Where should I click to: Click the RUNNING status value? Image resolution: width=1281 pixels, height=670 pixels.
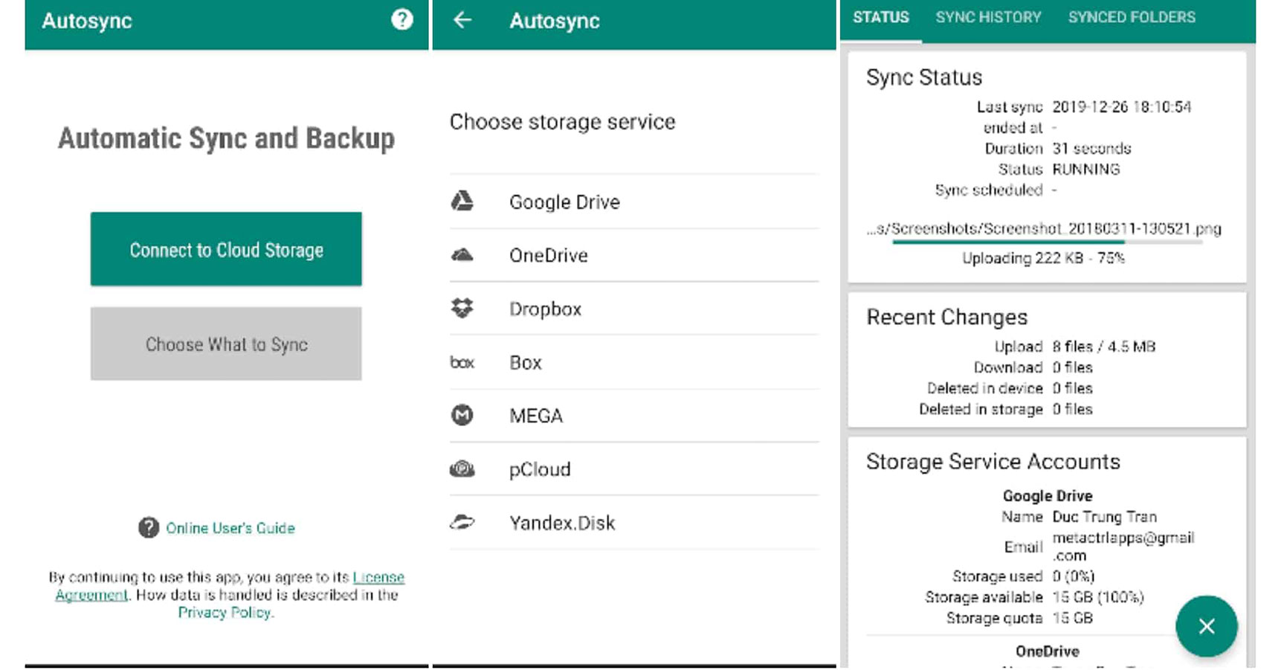pos(1085,169)
